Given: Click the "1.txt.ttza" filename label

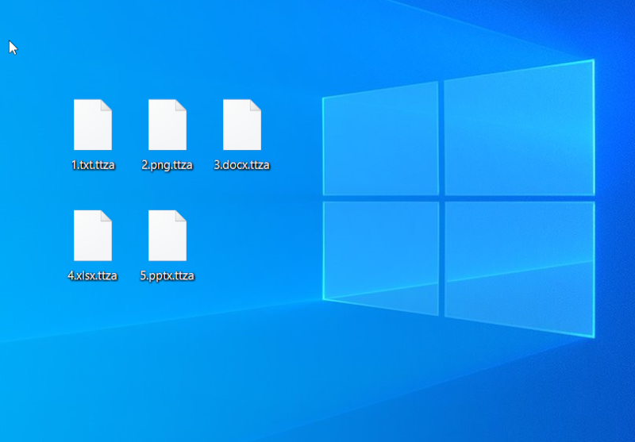Looking at the screenshot, I should click(x=93, y=165).
